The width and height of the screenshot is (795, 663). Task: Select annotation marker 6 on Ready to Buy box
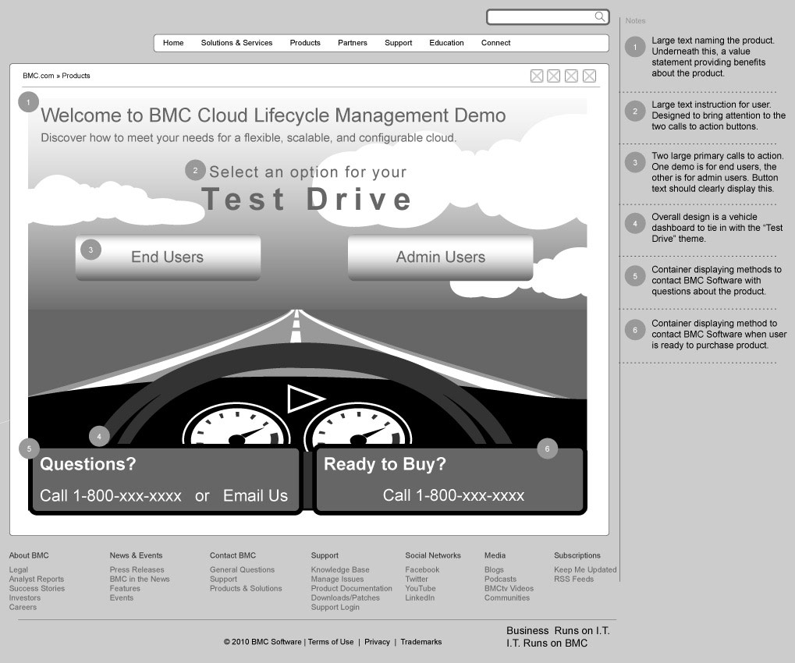coord(547,448)
